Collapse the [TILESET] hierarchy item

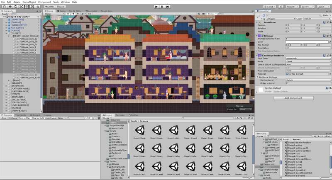pyautogui.click(x=7, y=34)
